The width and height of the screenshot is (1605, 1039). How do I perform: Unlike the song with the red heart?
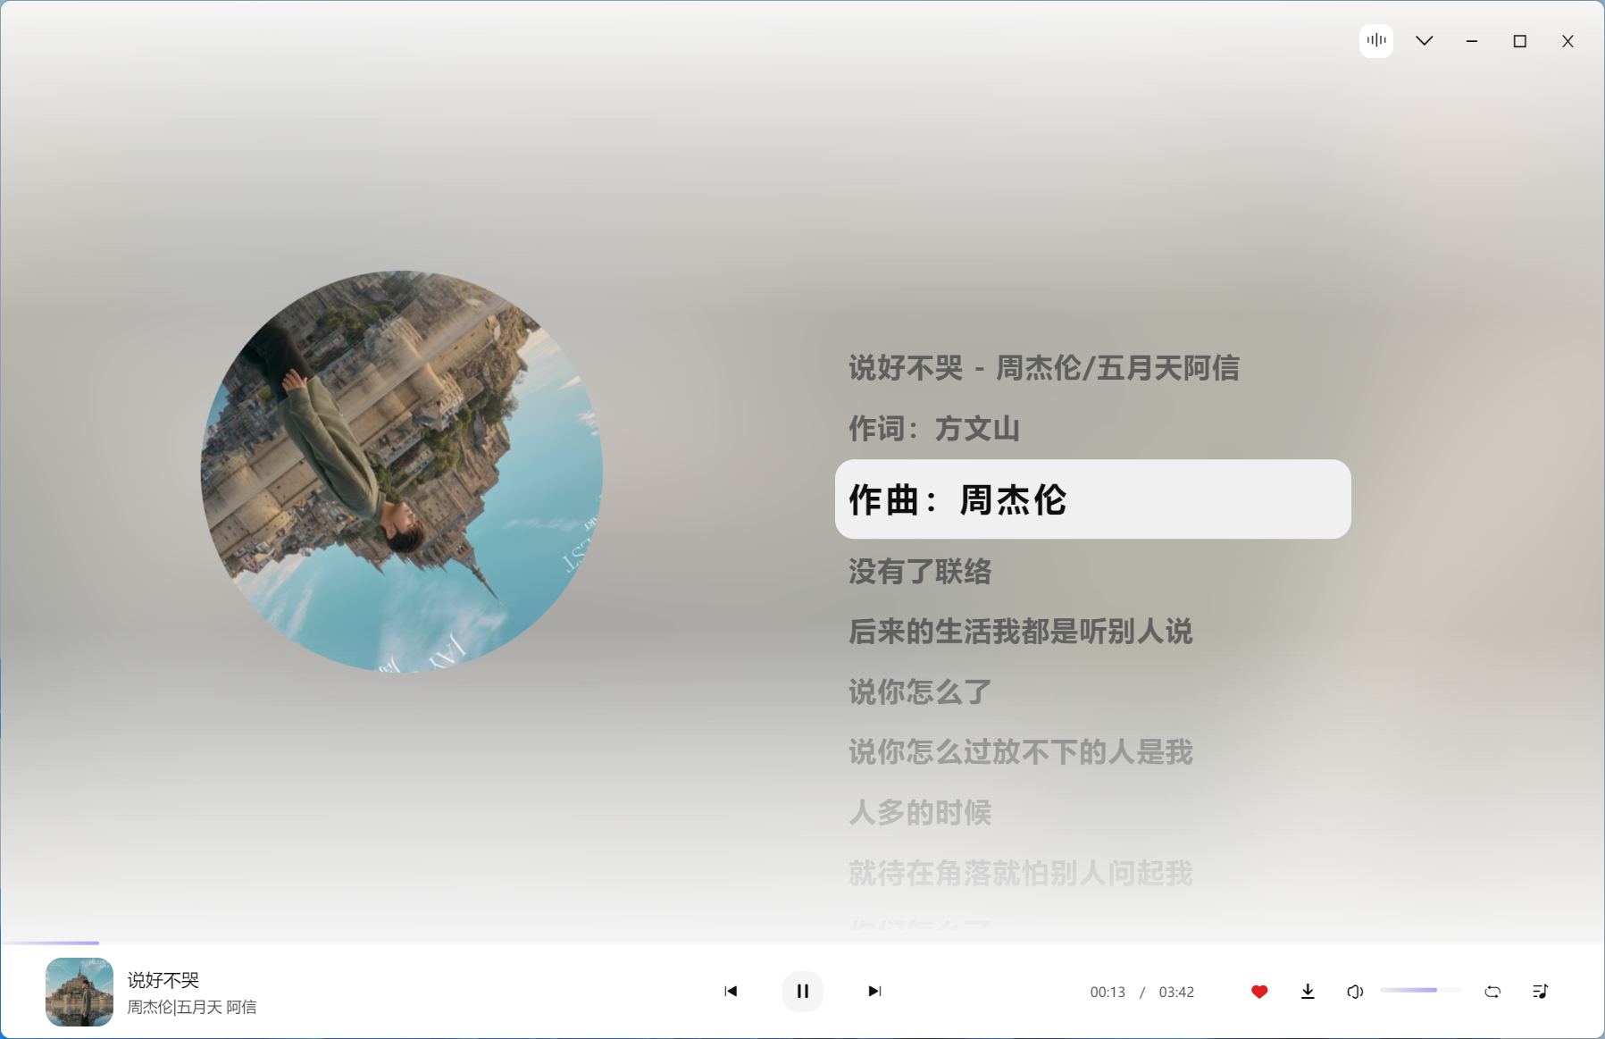(x=1259, y=992)
